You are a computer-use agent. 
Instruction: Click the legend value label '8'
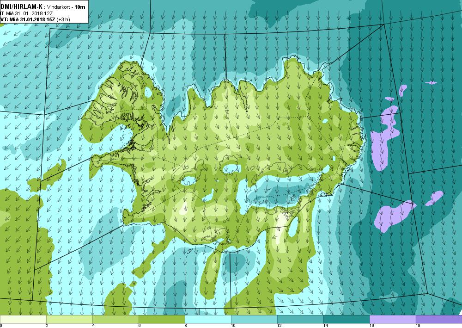coord(186,326)
